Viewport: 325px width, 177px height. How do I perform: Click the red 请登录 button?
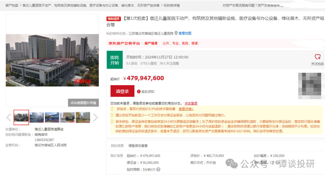click(x=122, y=91)
